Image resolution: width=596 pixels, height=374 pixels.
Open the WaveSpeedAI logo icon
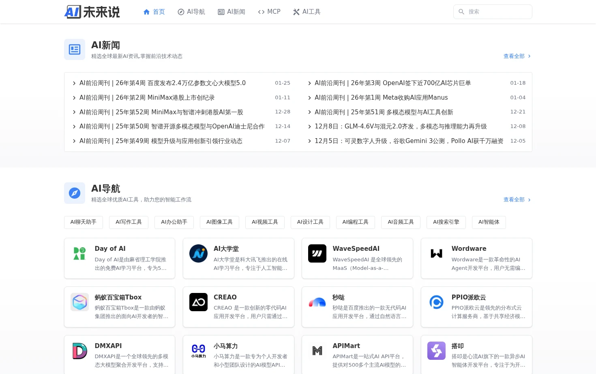[x=317, y=254]
